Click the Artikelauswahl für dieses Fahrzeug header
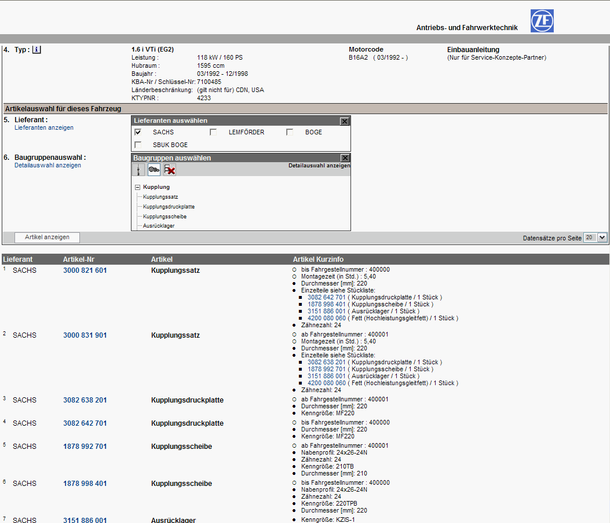The image size is (610, 523). tap(63, 109)
